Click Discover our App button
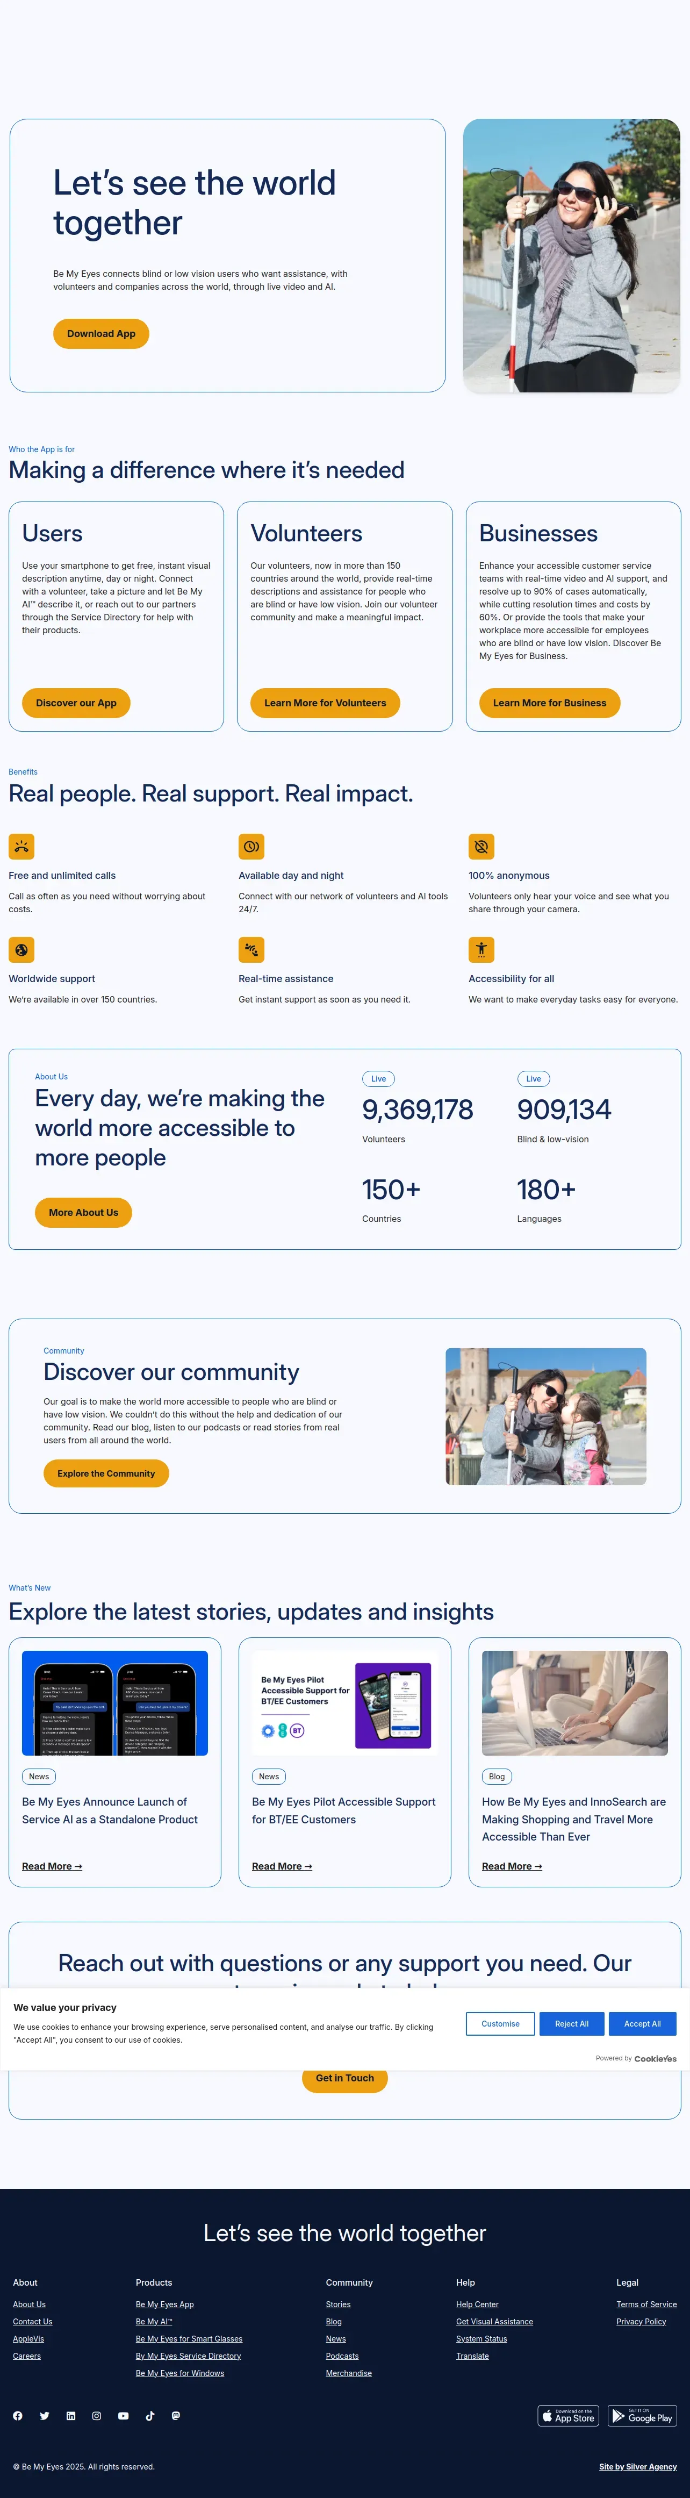This screenshot has height=2498, width=690. tap(76, 703)
